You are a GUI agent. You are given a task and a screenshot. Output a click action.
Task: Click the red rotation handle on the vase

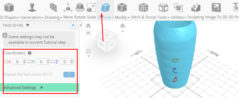point(175,79)
